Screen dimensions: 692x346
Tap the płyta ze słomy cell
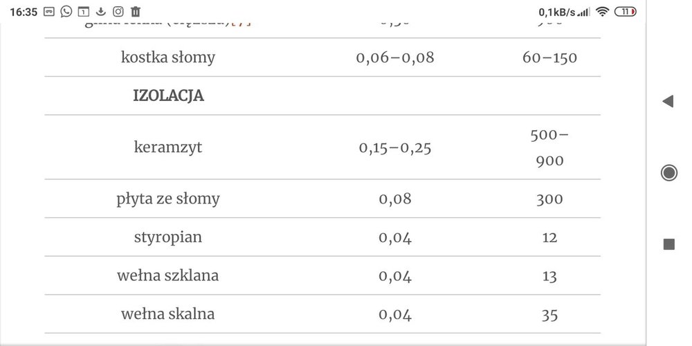point(168,199)
